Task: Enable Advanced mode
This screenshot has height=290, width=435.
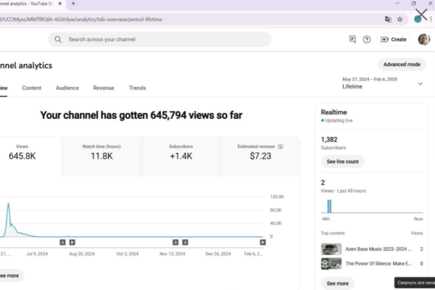Action: [402, 65]
